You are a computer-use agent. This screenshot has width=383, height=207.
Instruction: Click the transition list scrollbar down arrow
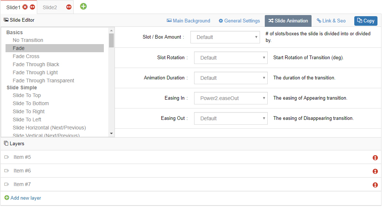pos(111,133)
